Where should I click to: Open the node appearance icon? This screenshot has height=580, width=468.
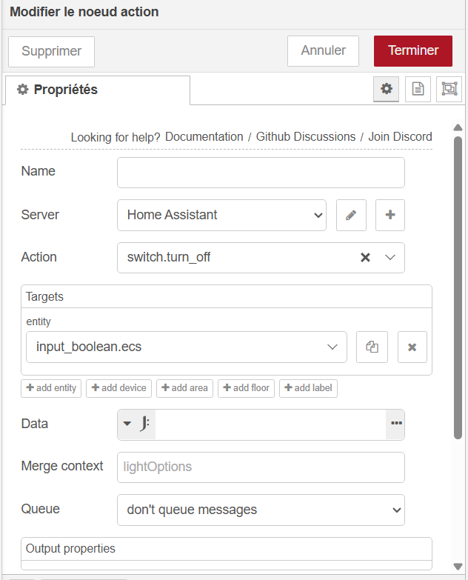click(449, 89)
